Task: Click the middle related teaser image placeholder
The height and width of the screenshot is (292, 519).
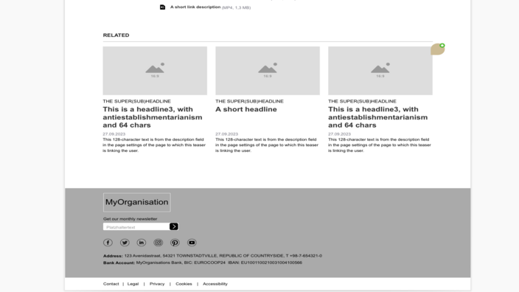Action: 268,71
